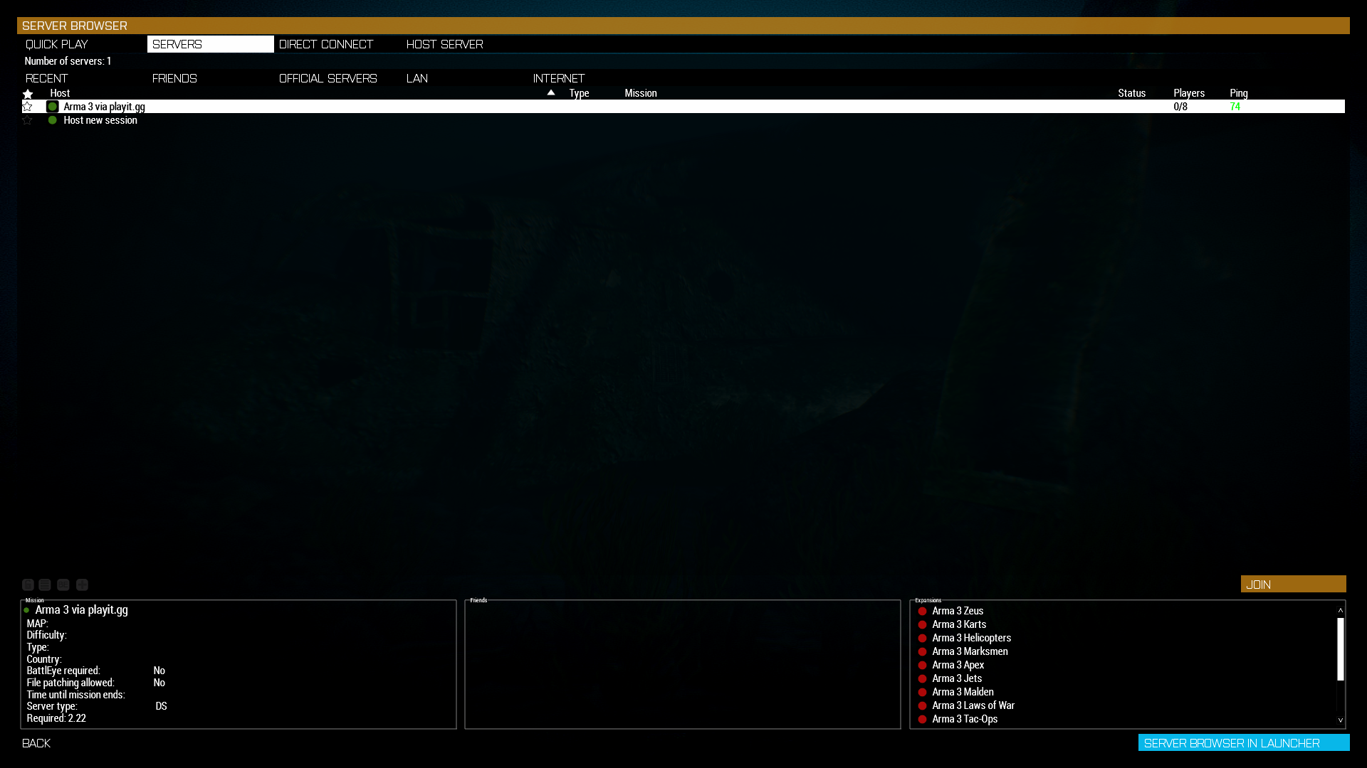Click the red dot next to Arma 3 Marksmen

click(922, 651)
